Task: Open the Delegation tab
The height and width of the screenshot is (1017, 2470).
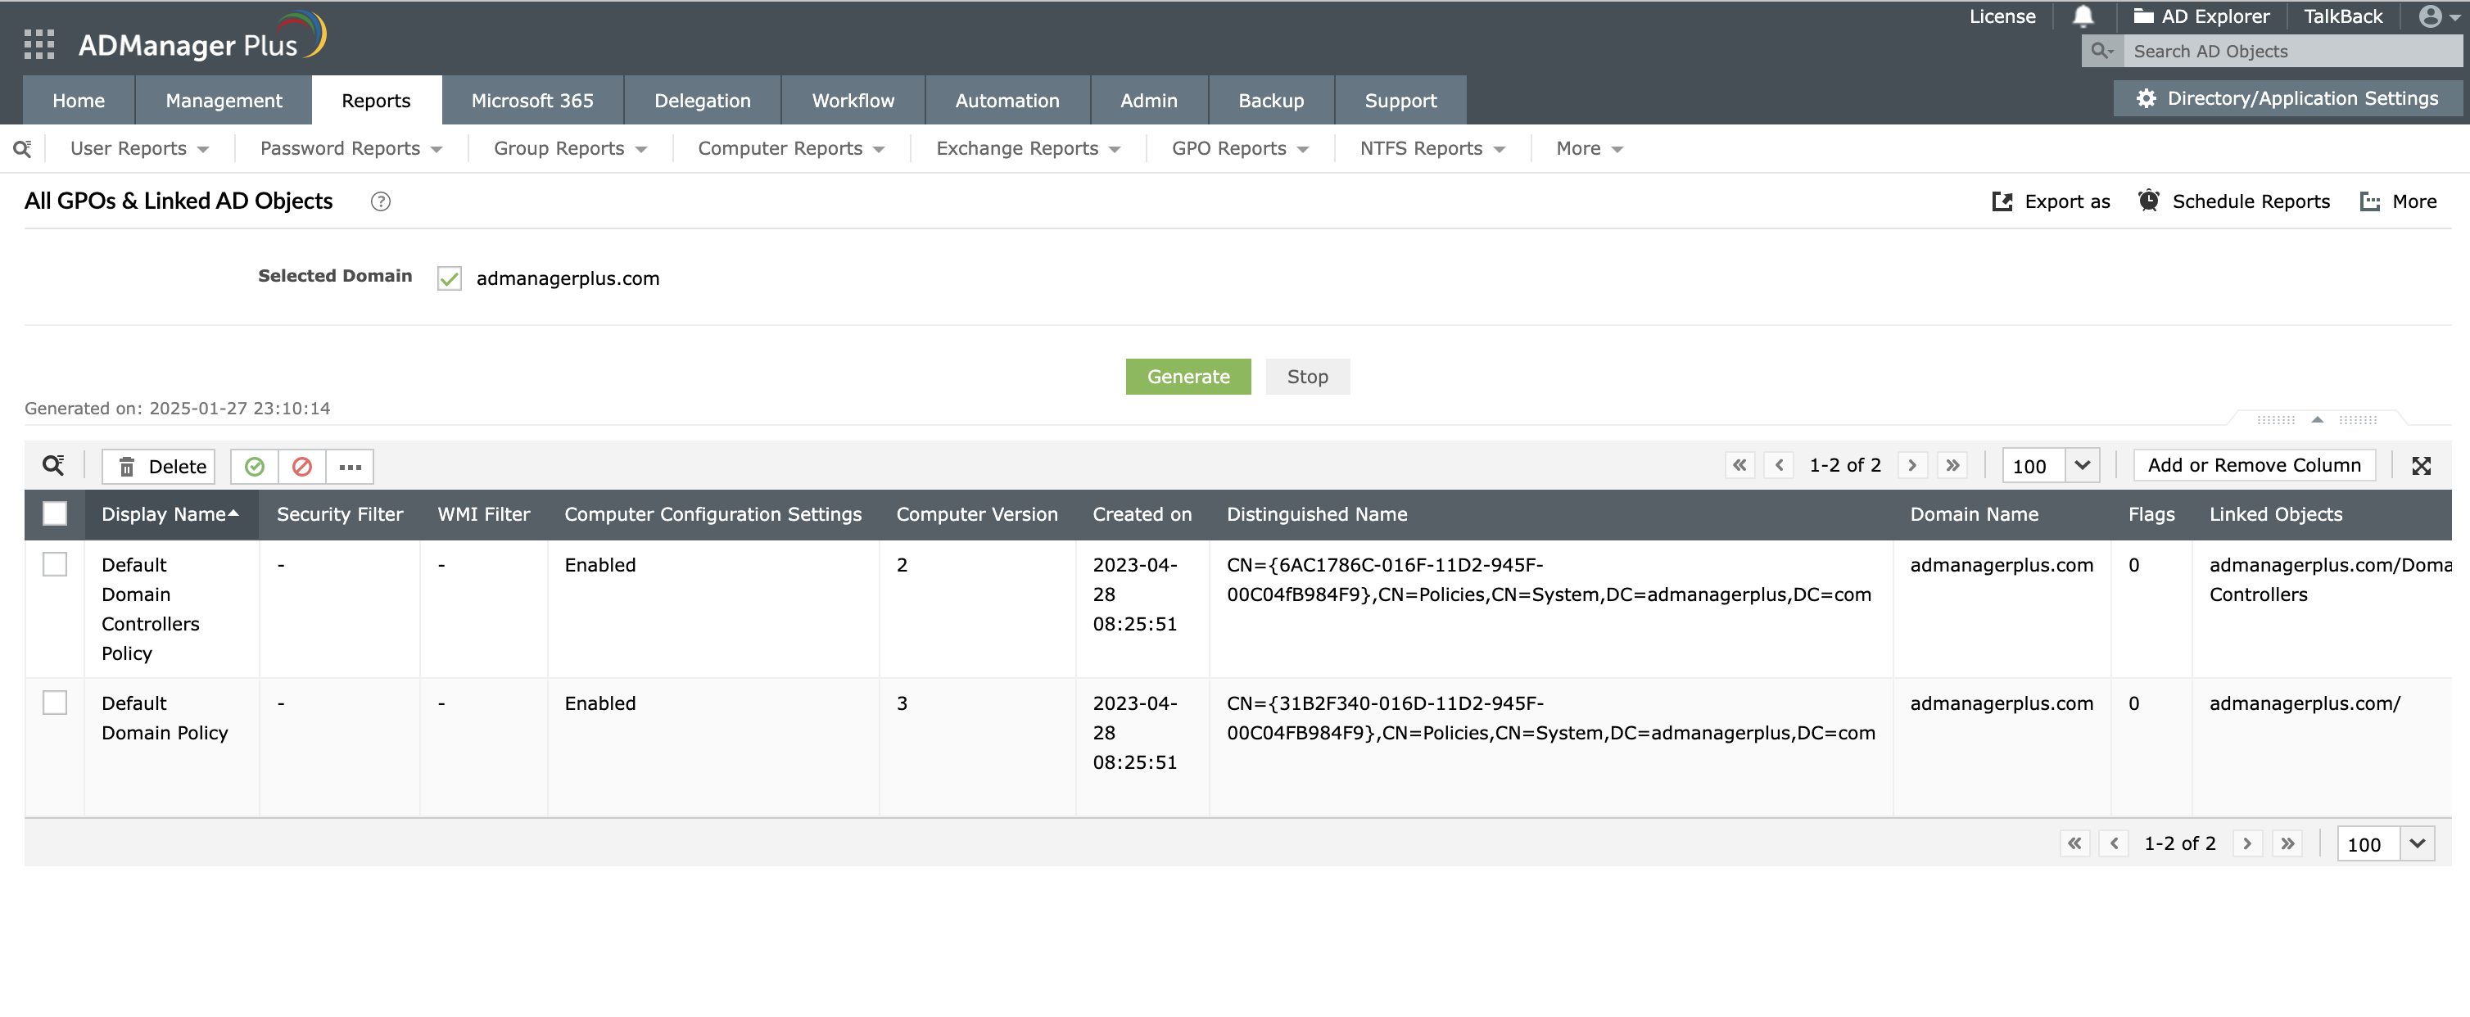Action: [702, 101]
